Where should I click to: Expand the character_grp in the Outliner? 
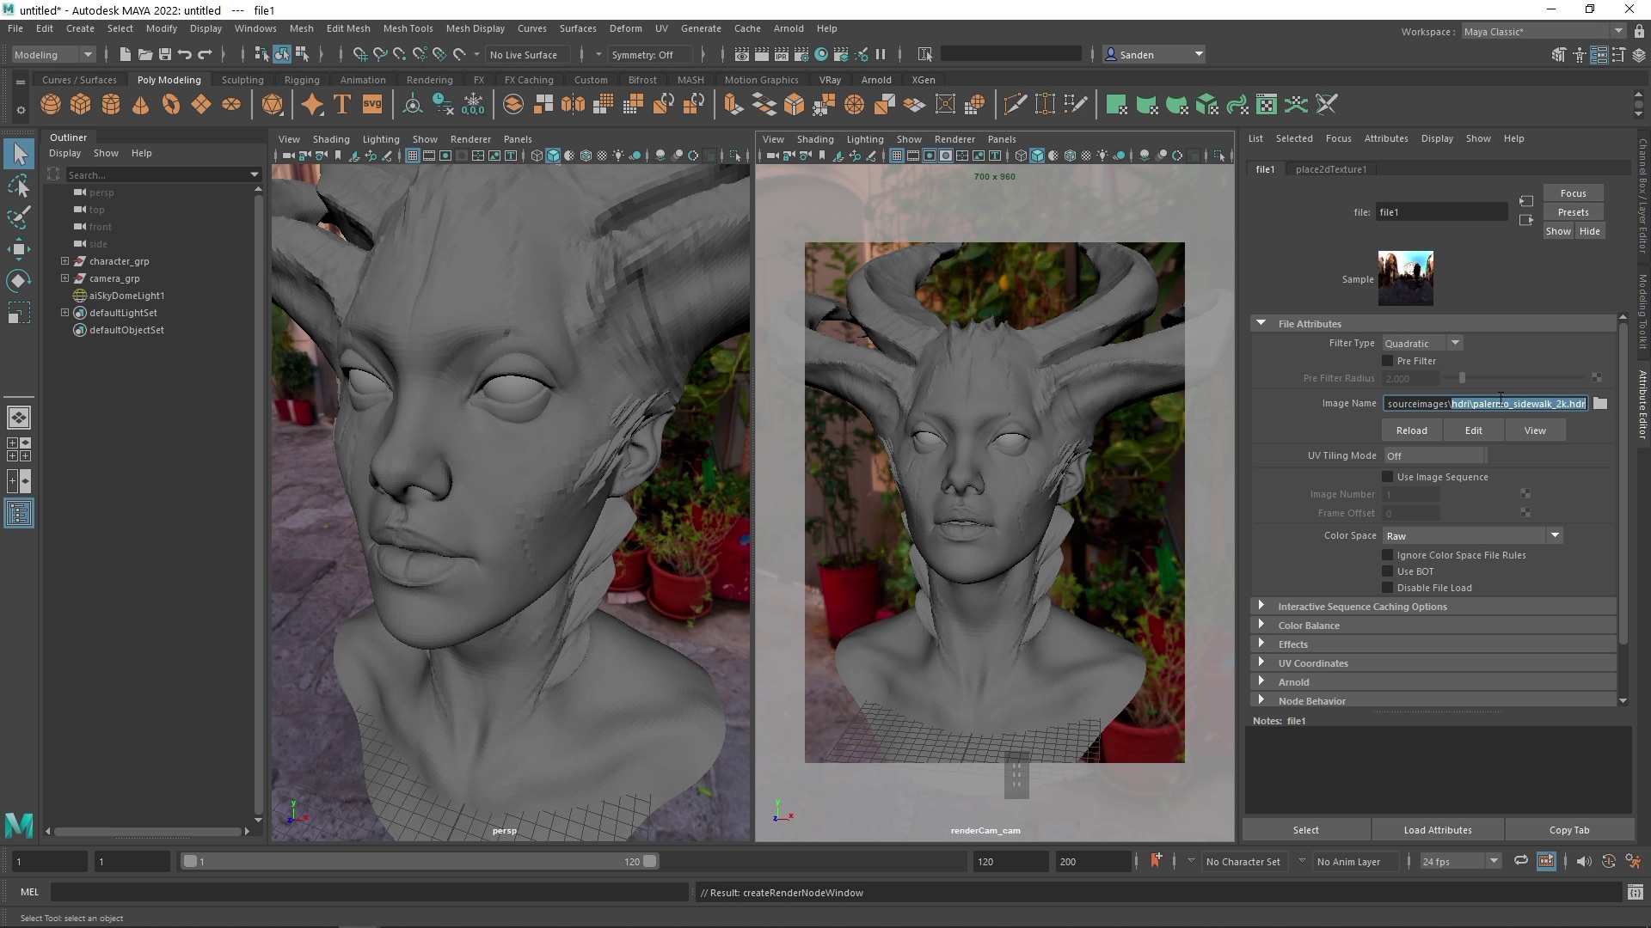(x=64, y=261)
